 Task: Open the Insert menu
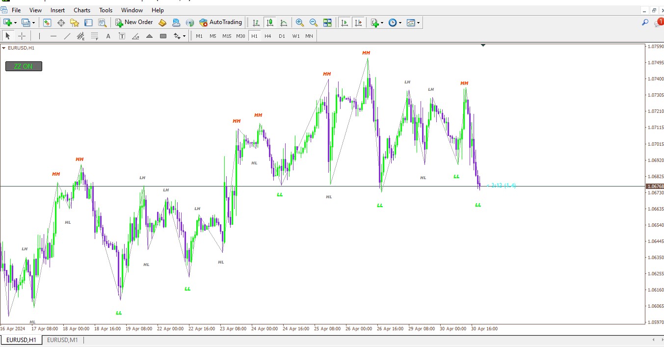pos(57,10)
